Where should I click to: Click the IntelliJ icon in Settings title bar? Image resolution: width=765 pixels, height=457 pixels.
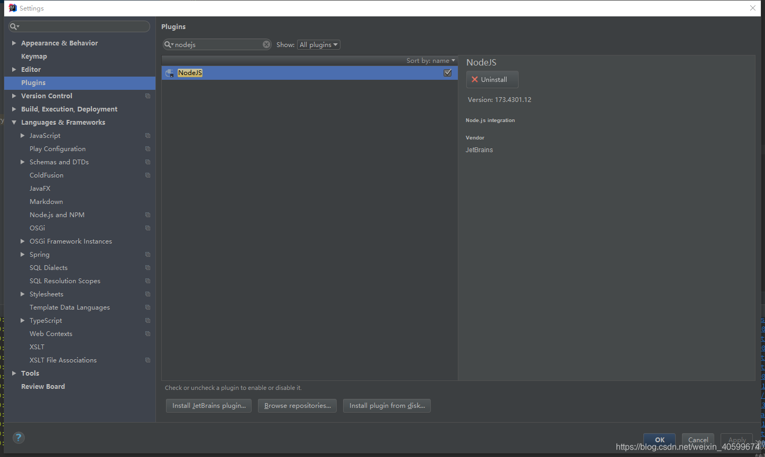(x=13, y=8)
